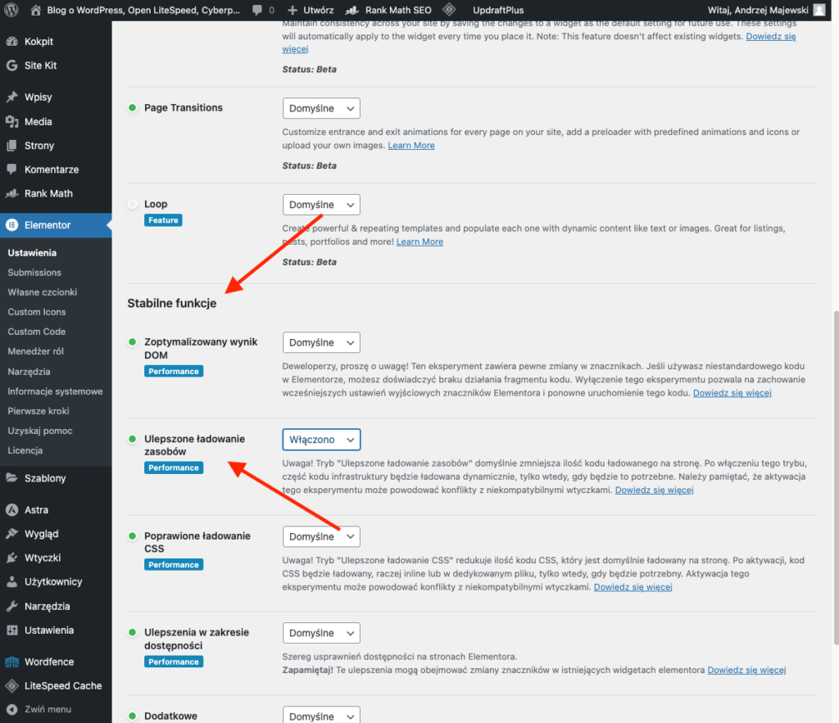Viewport: 839px width, 723px height.
Task: Open the Dodatkowe dropdown
Action: tap(321, 716)
